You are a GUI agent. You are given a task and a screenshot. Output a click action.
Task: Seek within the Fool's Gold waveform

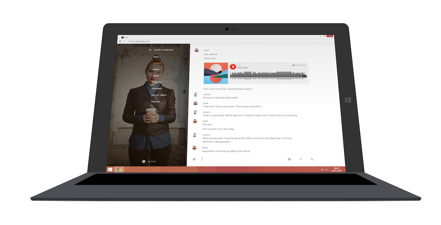[268, 75]
